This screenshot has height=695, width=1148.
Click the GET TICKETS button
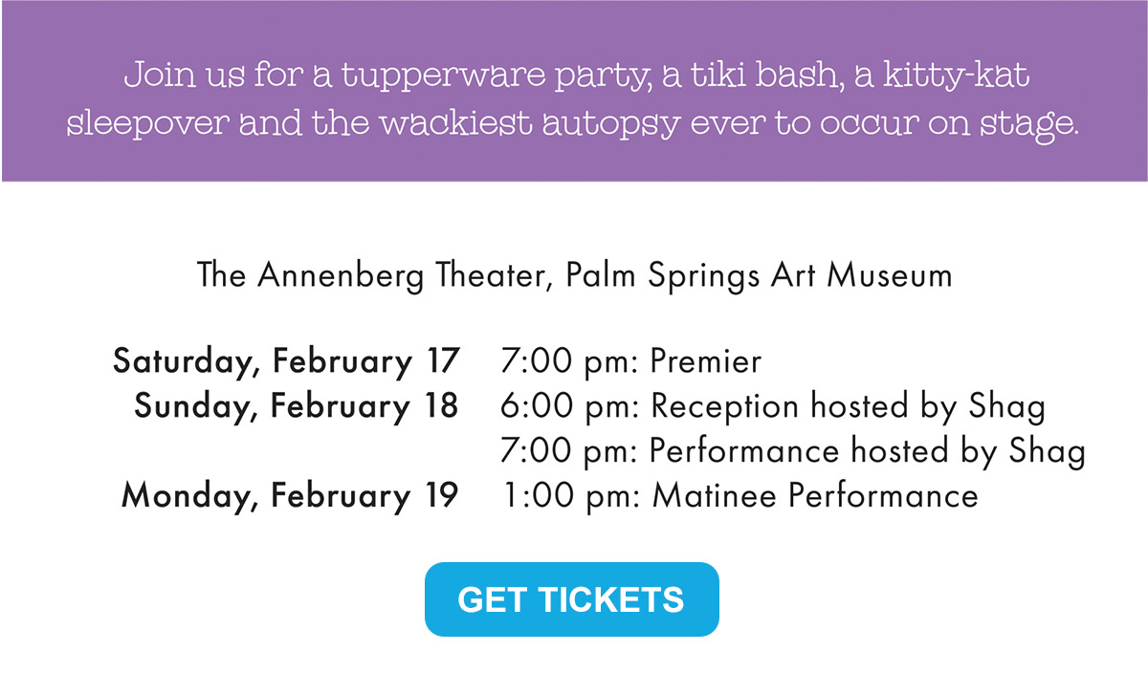[x=571, y=599]
